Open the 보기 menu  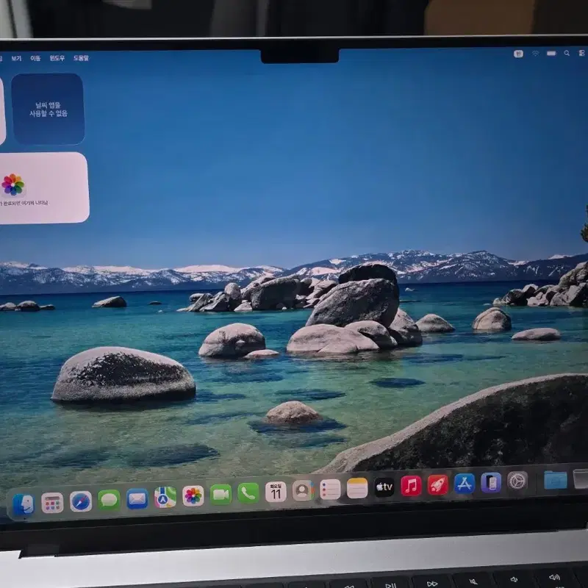pyautogui.click(x=16, y=58)
